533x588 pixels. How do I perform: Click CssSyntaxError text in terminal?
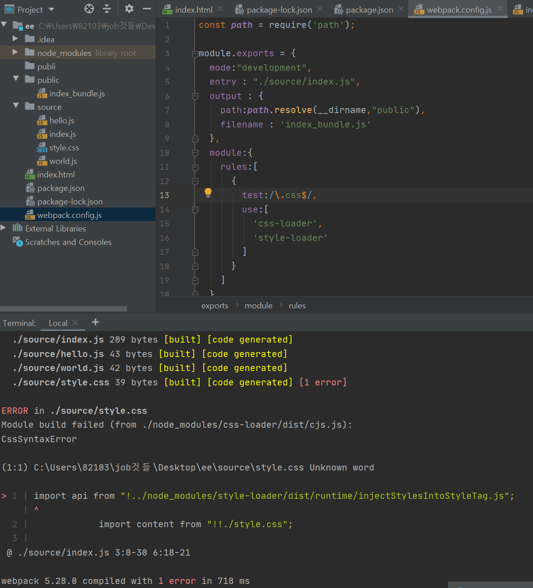[39, 439]
